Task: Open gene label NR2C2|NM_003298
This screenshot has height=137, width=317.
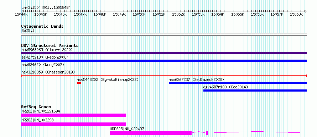Action: tap(37, 120)
